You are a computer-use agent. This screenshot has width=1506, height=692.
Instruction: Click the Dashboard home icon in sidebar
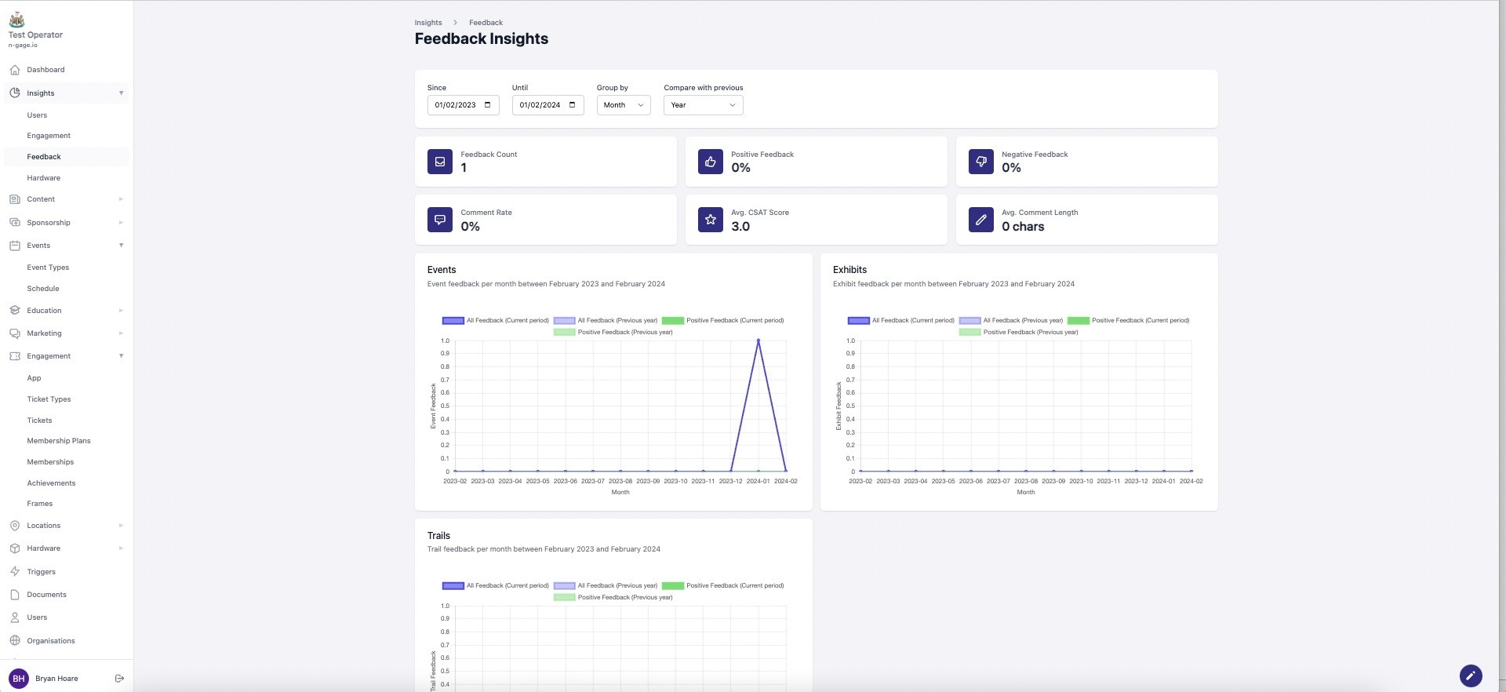[x=15, y=70]
